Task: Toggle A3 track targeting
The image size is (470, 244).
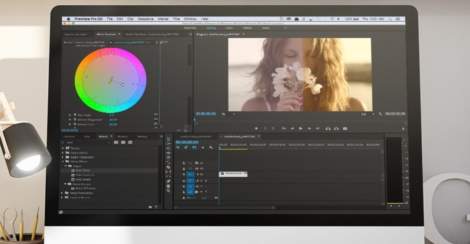Action: 190,191
